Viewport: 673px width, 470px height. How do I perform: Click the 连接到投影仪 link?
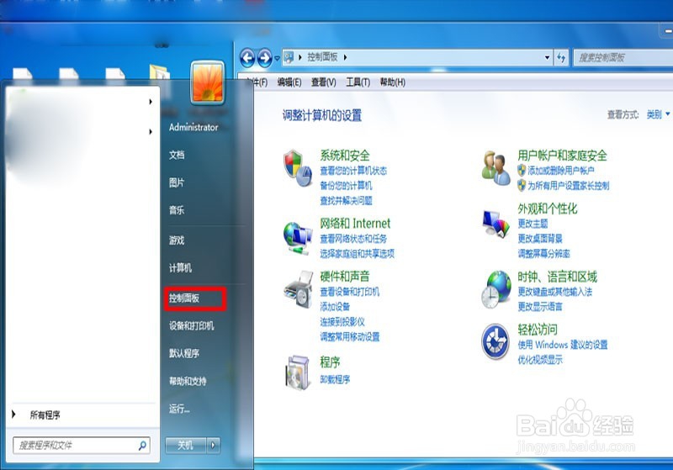click(342, 322)
